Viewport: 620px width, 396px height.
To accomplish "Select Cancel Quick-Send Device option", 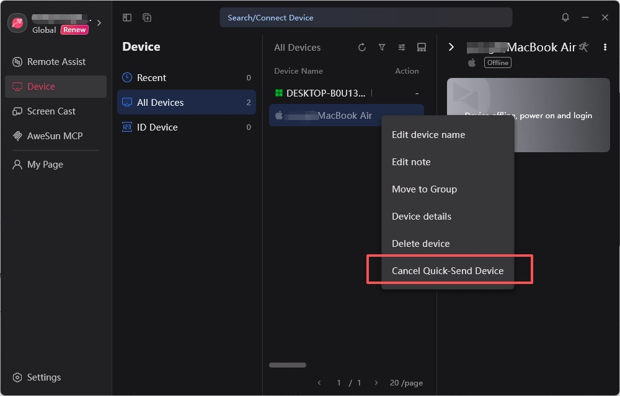I will 448,271.
